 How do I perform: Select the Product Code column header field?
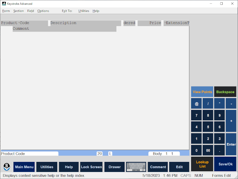tap(25, 23)
